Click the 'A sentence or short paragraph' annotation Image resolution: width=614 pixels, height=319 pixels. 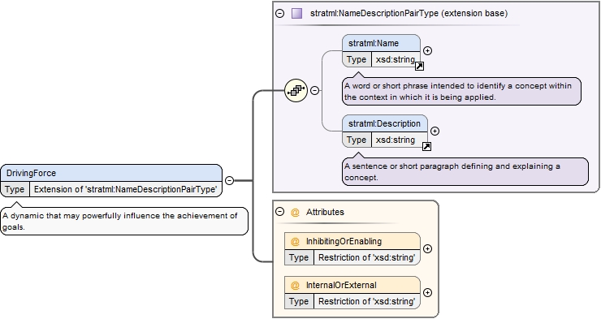tap(465, 171)
